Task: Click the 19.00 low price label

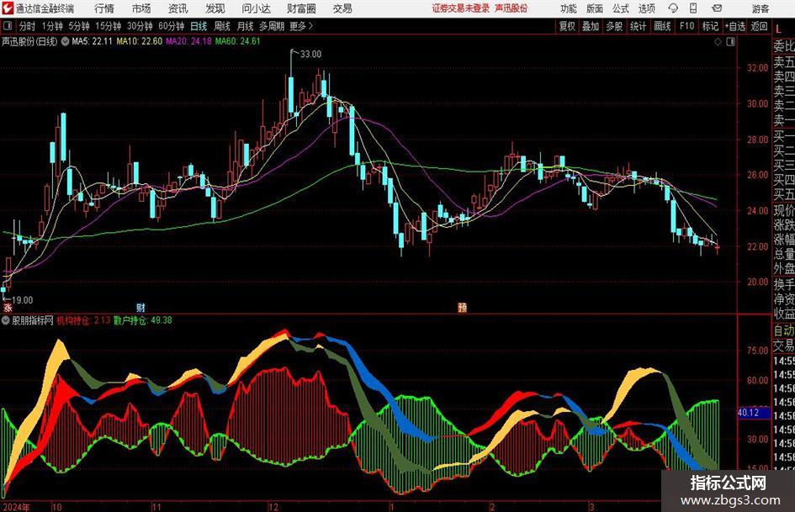Action: (x=22, y=300)
